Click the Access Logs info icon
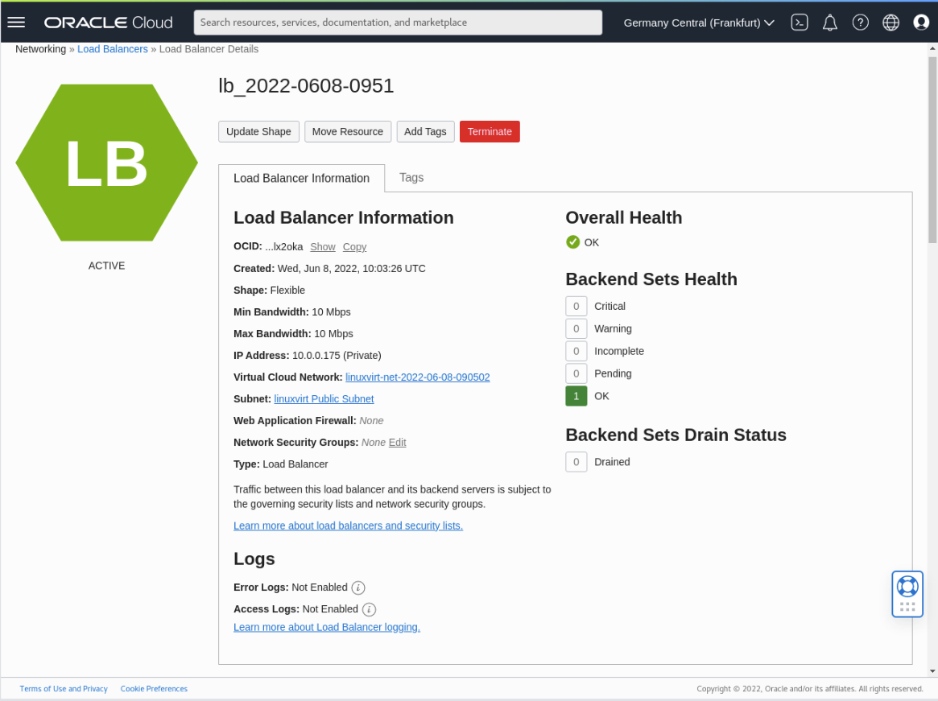 tap(369, 609)
